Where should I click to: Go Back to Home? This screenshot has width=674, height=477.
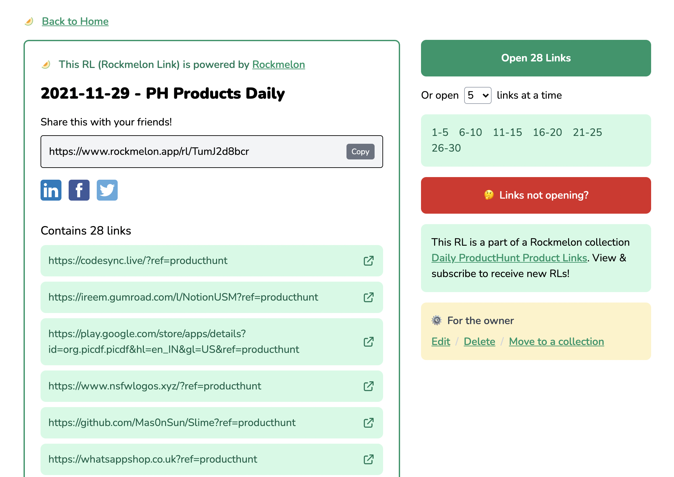coord(75,21)
